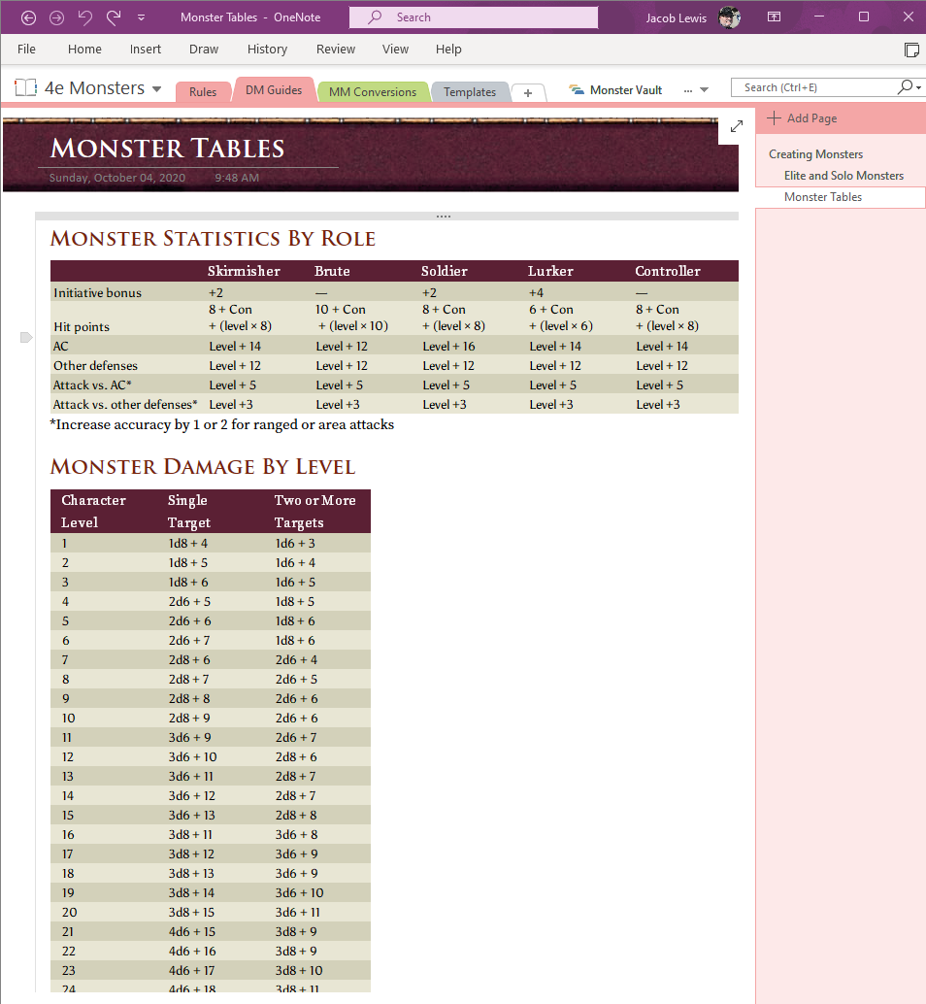926x1004 pixels.
Task: Expand page to full view arrow icon
Action: click(737, 126)
